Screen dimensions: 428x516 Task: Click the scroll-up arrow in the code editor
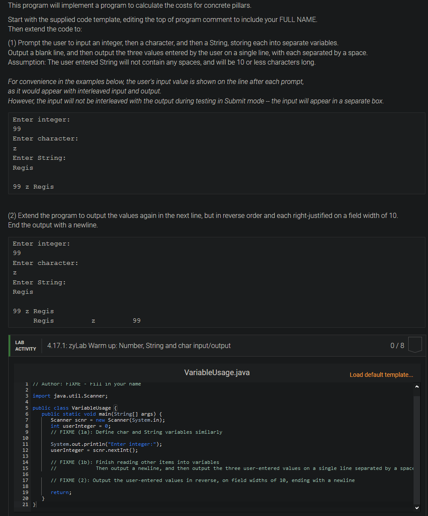tap(416, 386)
